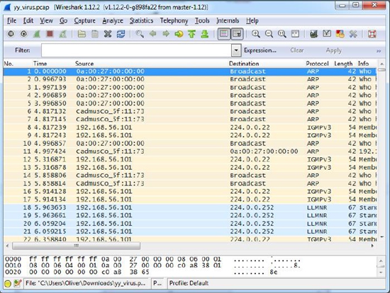Edit capture filters toolbar icon
The height and width of the screenshot is (293, 390).
314,33
